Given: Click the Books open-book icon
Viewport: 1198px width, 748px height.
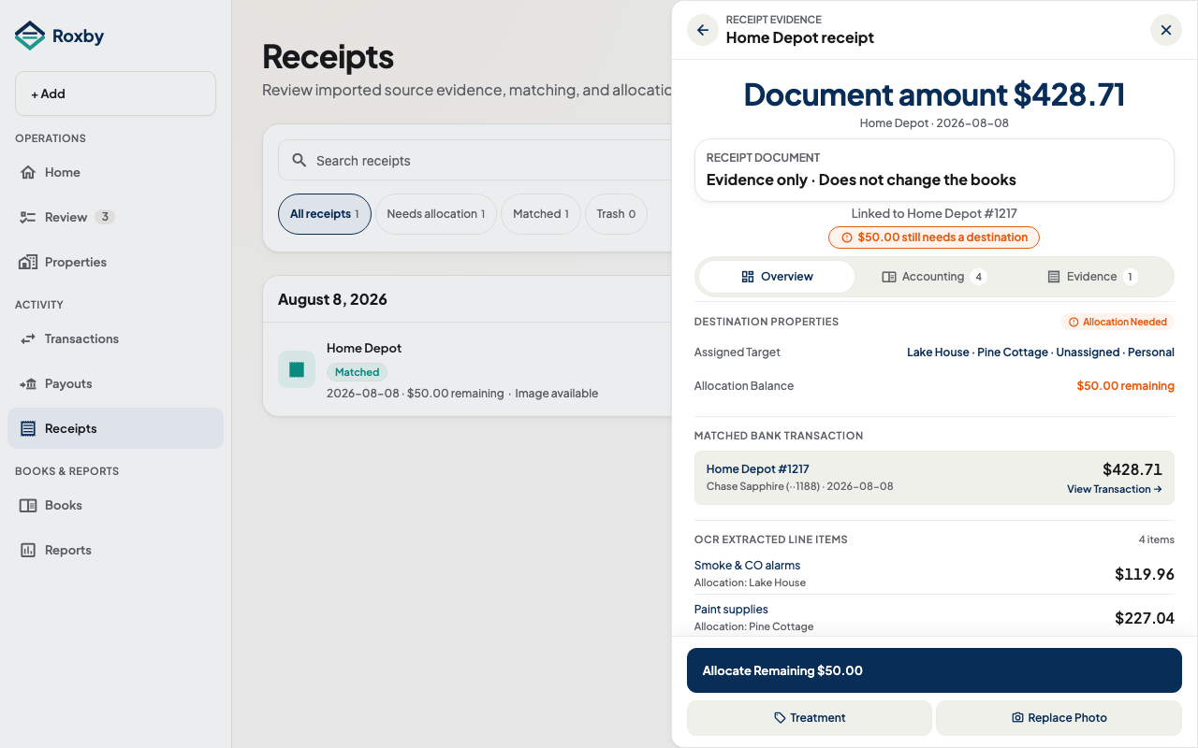Looking at the screenshot, I should (28, 505).
